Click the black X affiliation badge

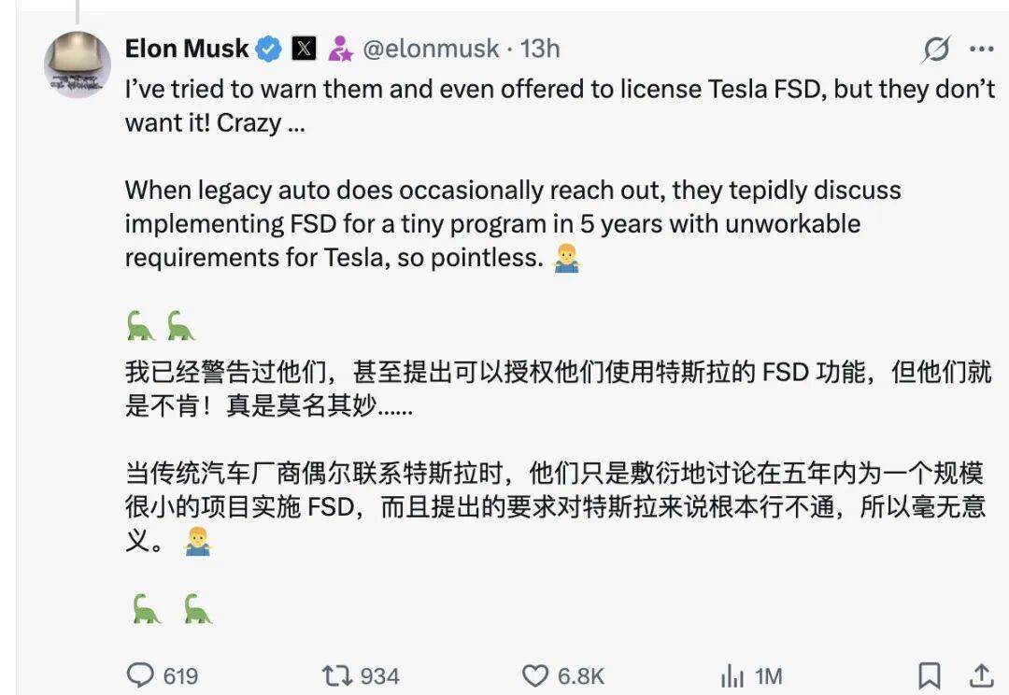click(x=304, y=49)
